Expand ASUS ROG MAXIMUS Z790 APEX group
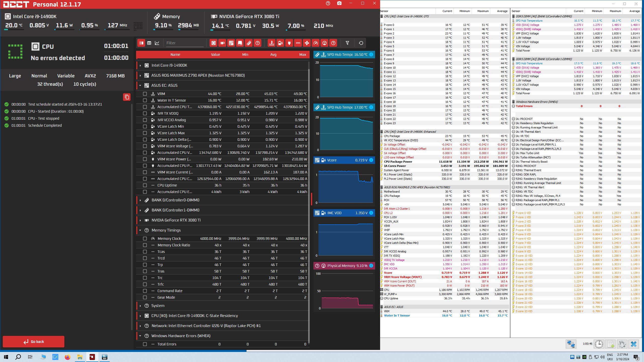 point(140,75)
